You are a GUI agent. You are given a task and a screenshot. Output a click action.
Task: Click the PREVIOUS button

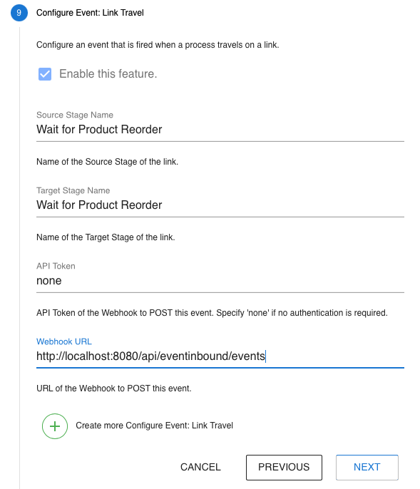pos(284,467)
